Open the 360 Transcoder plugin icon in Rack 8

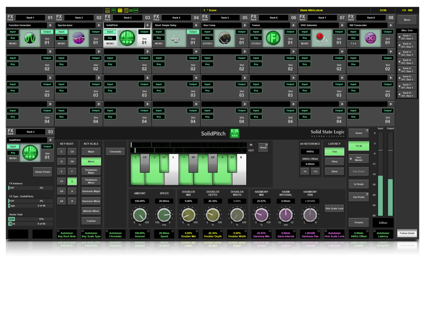point(370,38)
